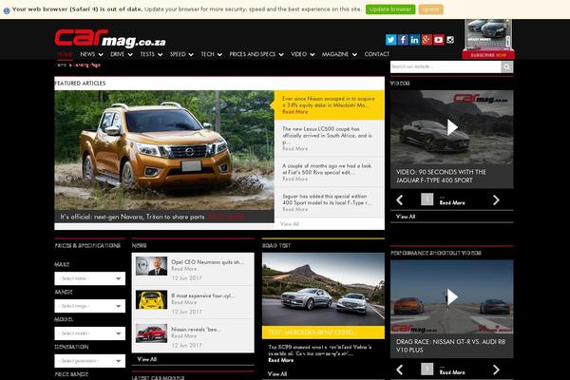Image resolution: width=570 pixels, height=380 pixels.
Task: Go to previous Performance Shootout video
Action: click(x=400, y=370)
